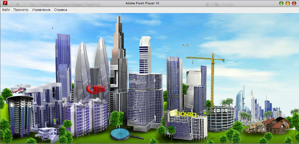The width and height of the screenshot is (299, 144).
Task: Open the Справка menu
Action: 61,10
